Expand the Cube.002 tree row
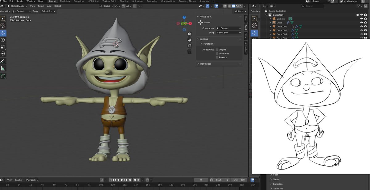The height and width of the screenshot is (190, 370). [x=270, y=30]
